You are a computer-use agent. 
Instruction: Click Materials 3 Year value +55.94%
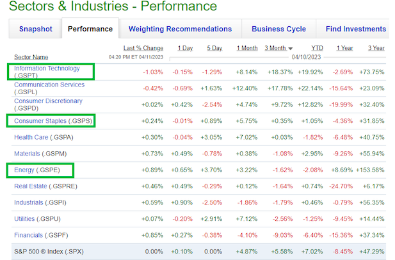(x=372, y=154)
